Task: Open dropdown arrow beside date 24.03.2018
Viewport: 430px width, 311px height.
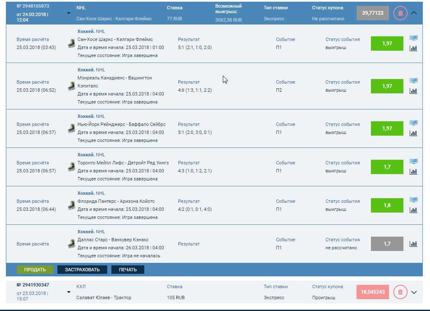Action: pyautogui.click(x=69, y=13)
